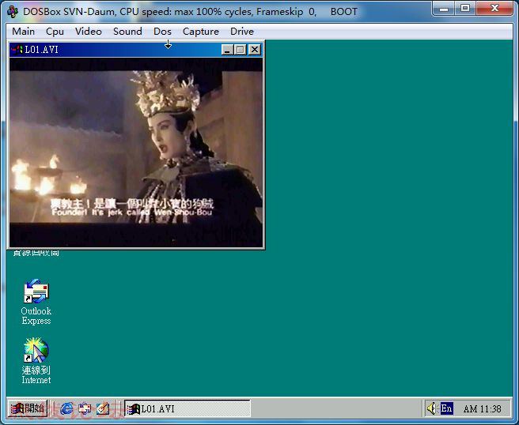519x425 pixels.
Task: Maximize the L01.AVI video window
Action: coord(241,50)
